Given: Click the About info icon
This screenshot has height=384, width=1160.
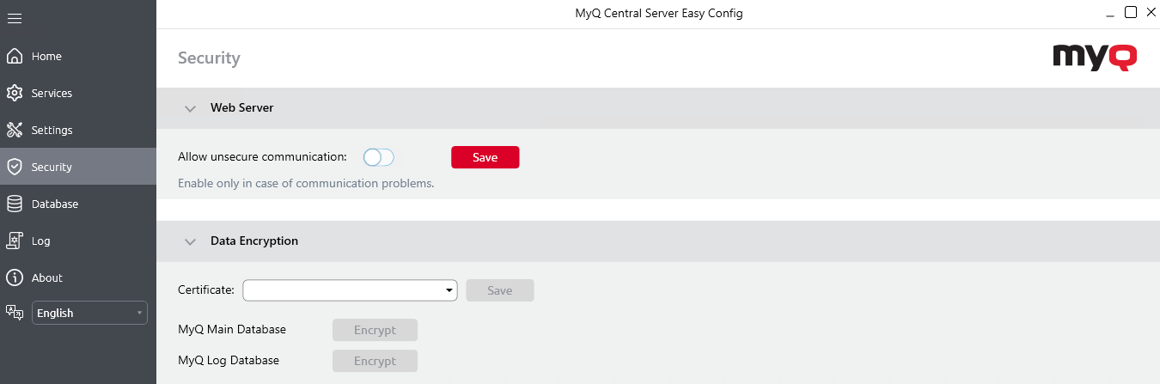Looking at the screenshot, I should point(14,277).
